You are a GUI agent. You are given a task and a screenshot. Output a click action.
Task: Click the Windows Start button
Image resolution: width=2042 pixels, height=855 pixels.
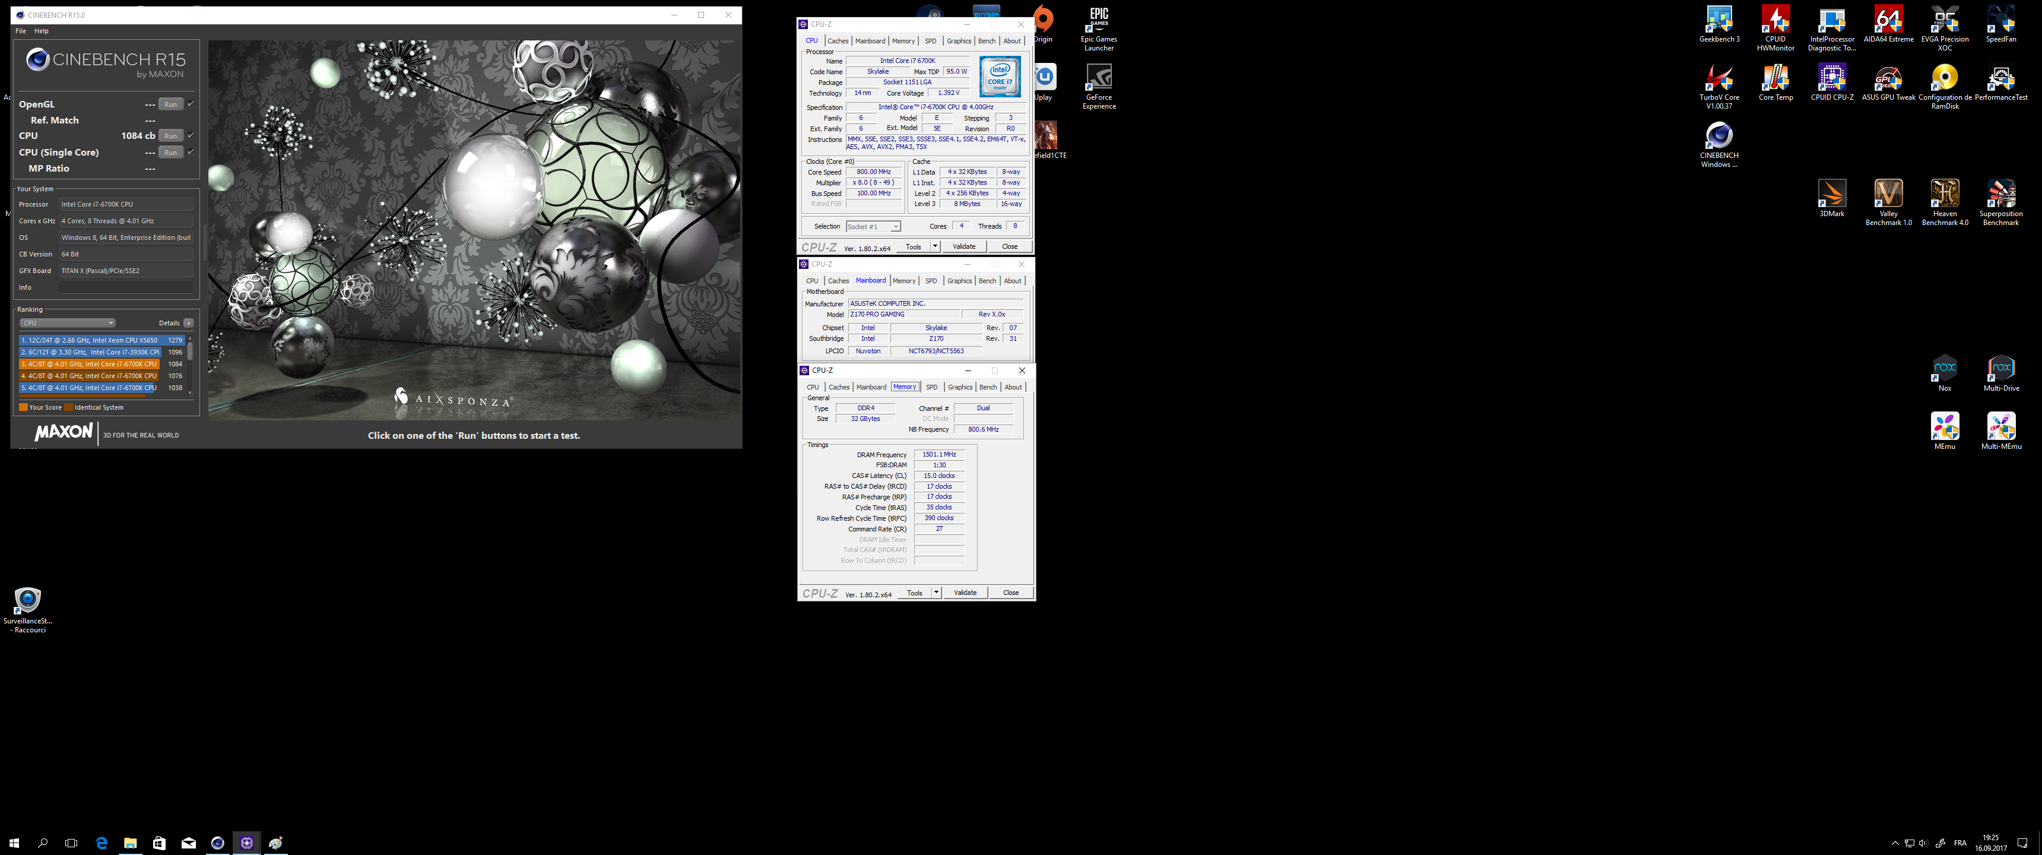click(x=14, y=843)
